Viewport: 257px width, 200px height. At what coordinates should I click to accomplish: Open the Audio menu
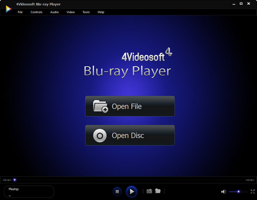click(x=54, y=12)
